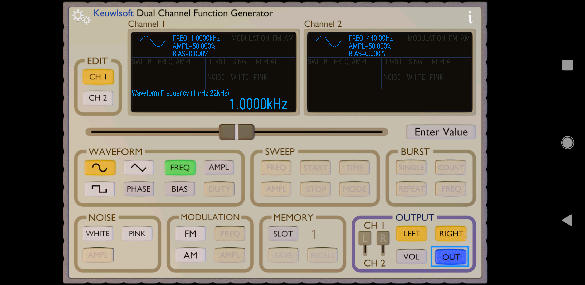585x285 pixels.
Task: Toggle the blue OUT output button
Action: (450, 257)
